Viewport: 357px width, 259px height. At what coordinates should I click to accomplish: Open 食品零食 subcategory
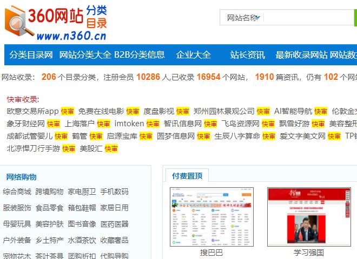[x=49, y=208]
